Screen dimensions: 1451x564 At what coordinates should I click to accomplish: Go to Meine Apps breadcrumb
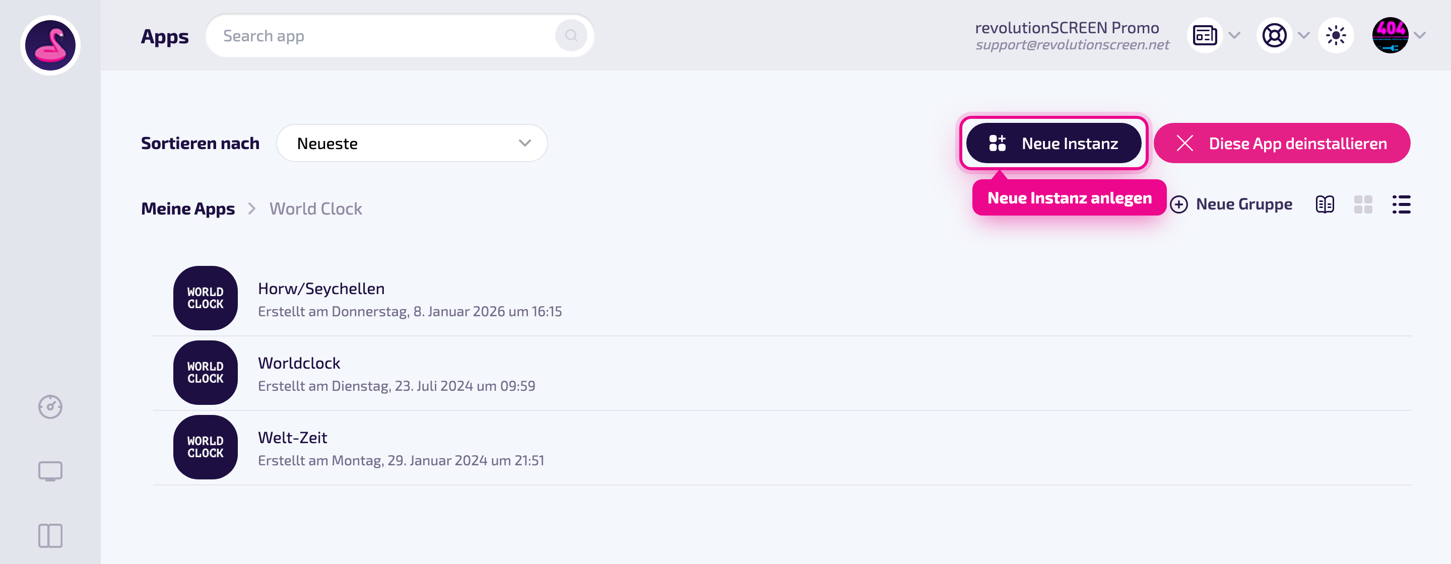[x=187, y=208]
